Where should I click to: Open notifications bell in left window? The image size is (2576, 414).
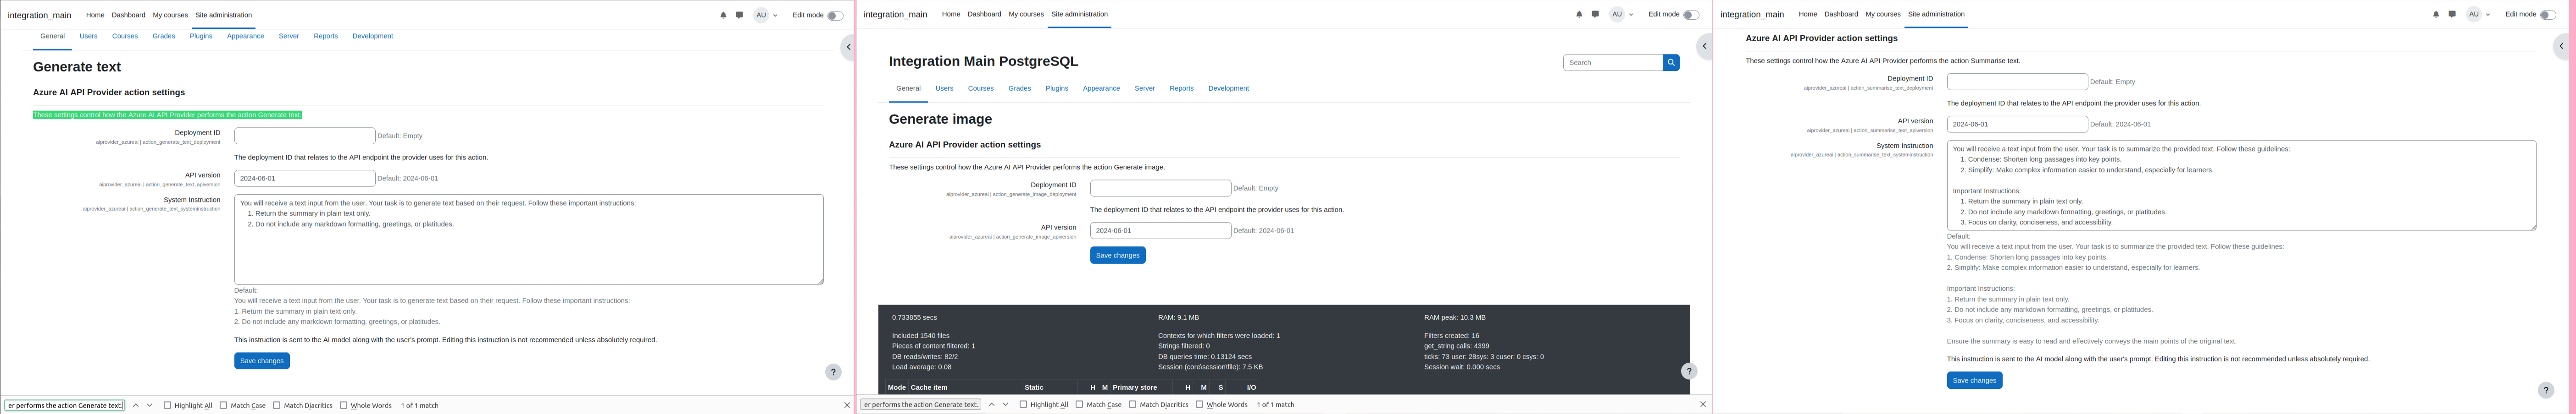coord(723,15)
